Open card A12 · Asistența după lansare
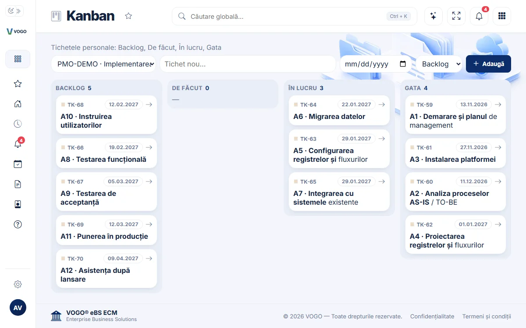 (107, 269)
